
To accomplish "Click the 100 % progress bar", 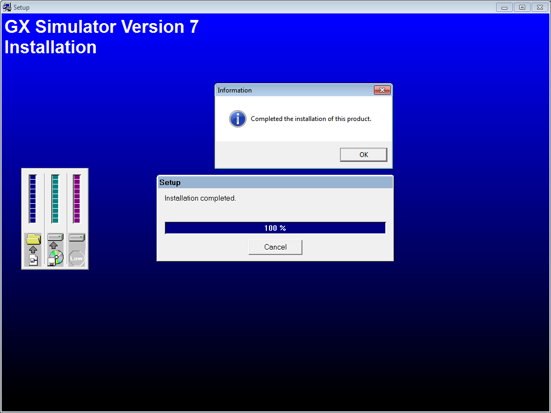I will point(275,227).
